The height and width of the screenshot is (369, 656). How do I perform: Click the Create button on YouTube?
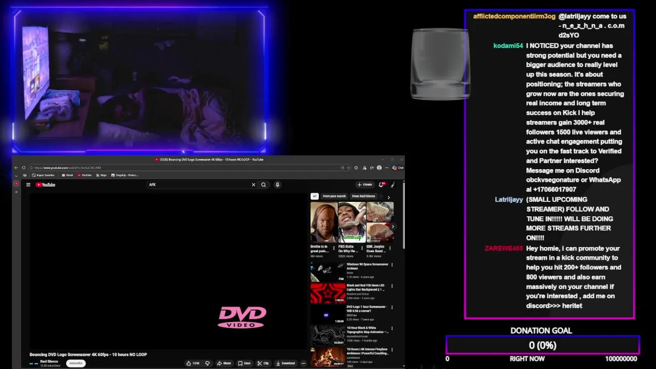tap(365, 184)
